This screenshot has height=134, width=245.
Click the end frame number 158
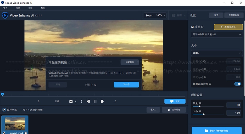57,101
